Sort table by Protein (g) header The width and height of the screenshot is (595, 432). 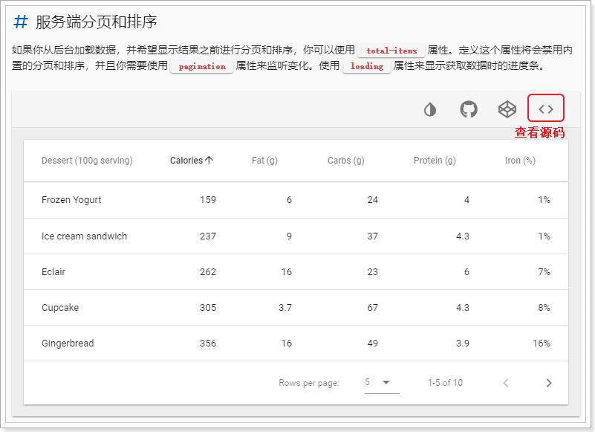click(435, 161)
